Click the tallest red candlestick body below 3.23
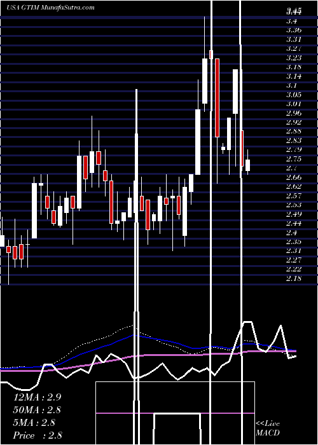 218,98
